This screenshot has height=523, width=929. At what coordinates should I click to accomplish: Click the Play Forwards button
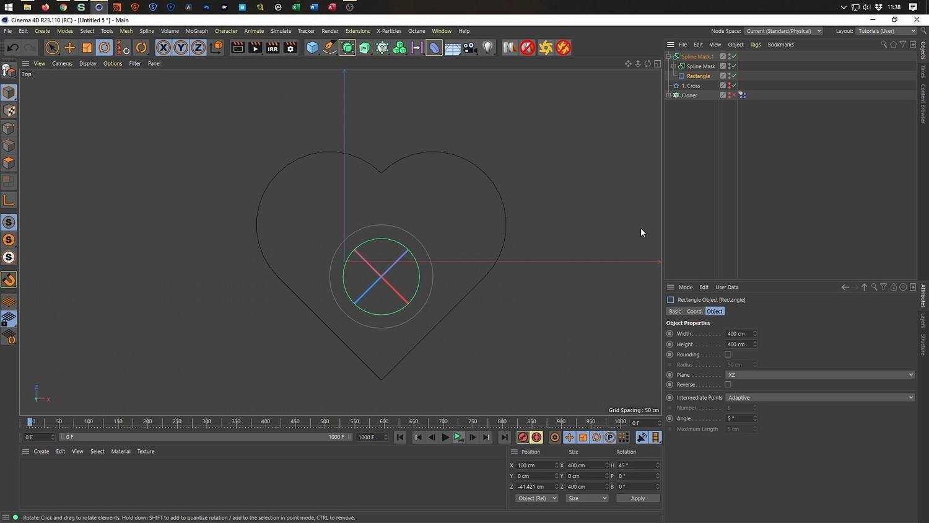(445, 437)
